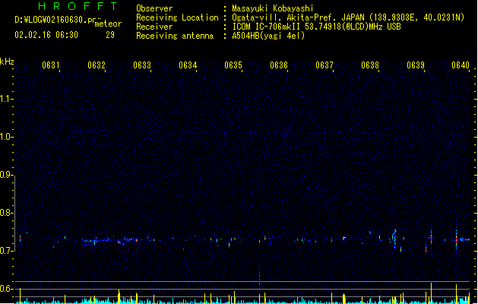478x304 pixels.
Task: Click the 0639 time marker
Action: pos(416,65)
